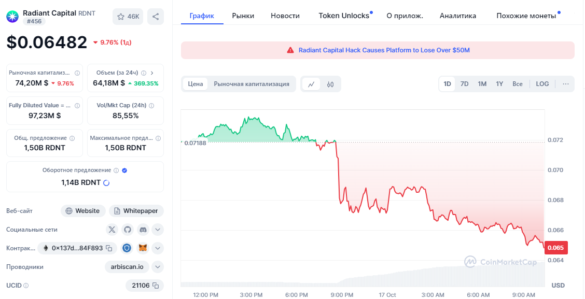Click the 85,55% Vol/Mkt Cap value
The height and width of the screenshot is (299, 585).
[126, 116]
